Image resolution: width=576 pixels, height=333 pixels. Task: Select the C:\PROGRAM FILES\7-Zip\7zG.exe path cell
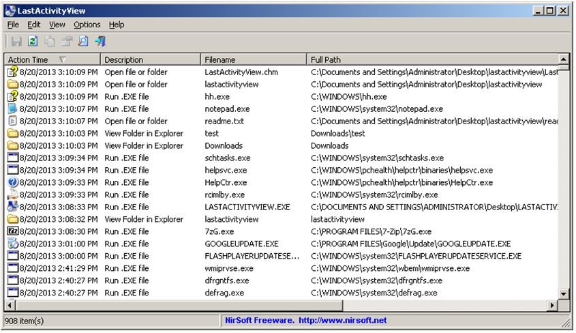pos(371,231)
